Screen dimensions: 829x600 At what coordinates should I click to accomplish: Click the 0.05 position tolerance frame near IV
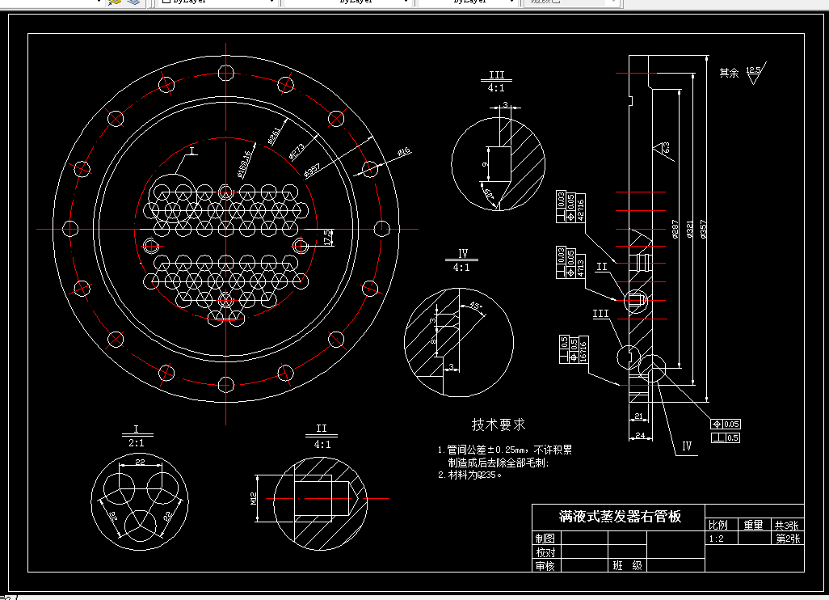pos(726,425)
